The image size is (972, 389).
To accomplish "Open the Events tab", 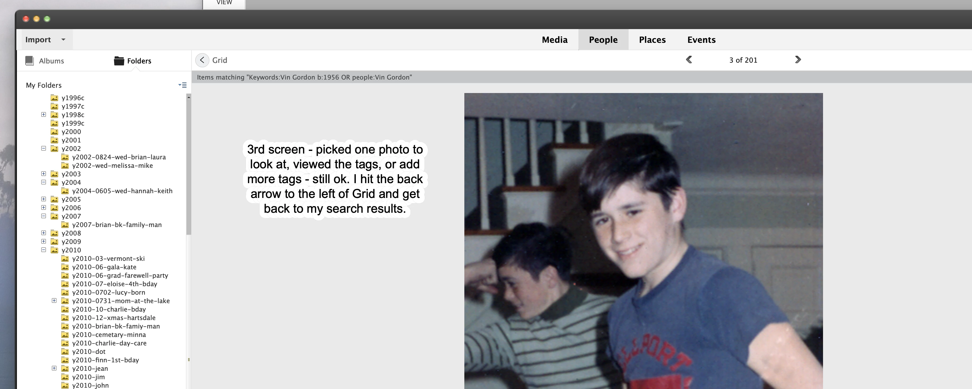I will coord(701,40).
